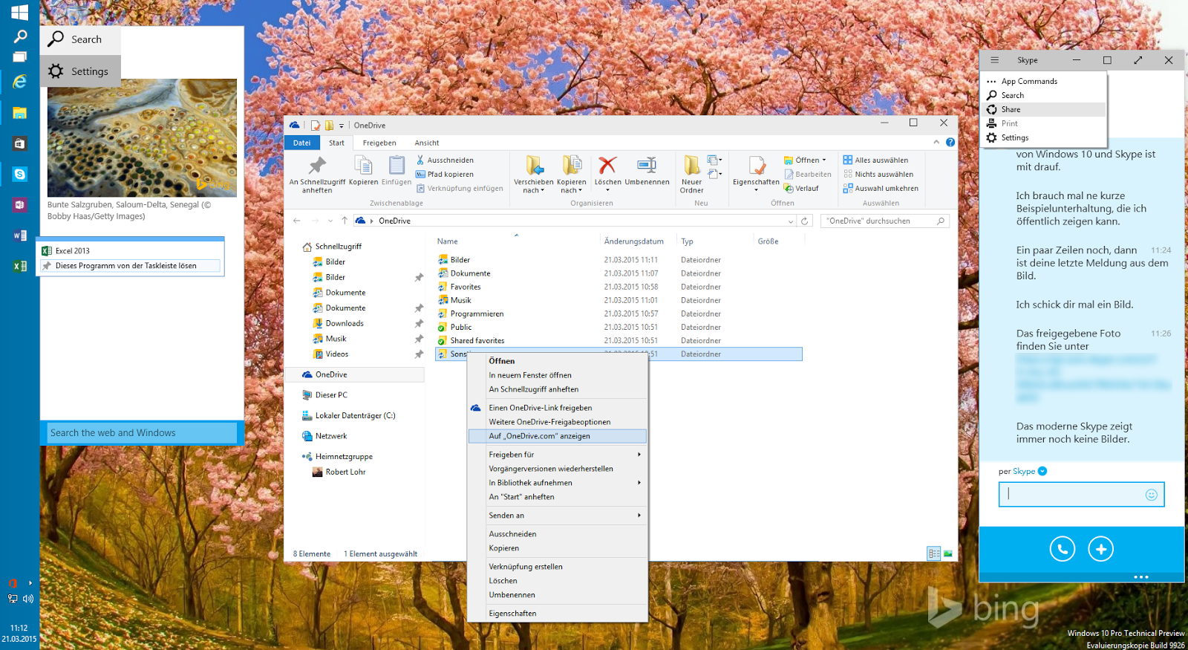Click 'Alles auswählen' in the ribbon
The image size is (1188, 650).
881,160
